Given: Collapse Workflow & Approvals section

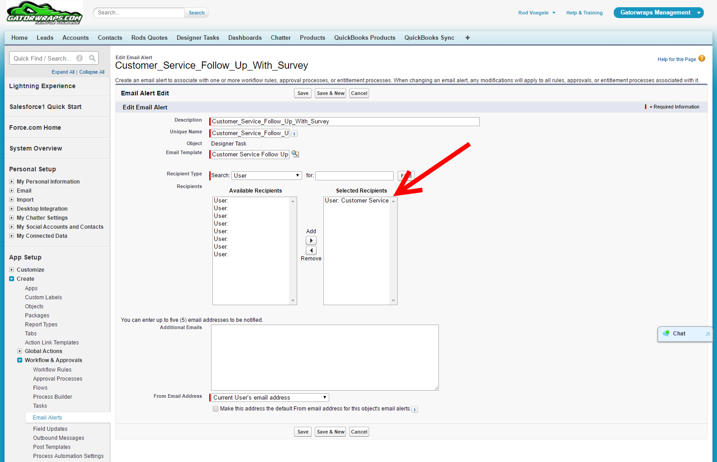Looking at the screenshot, I should [20, 360].
